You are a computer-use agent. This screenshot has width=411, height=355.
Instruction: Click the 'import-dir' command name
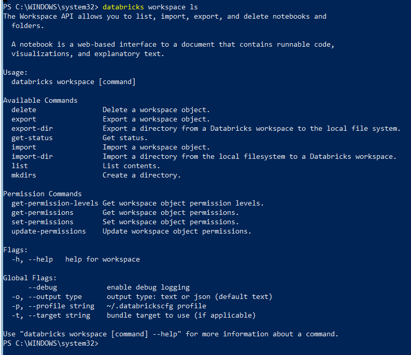pyautogui.click(x=32, y=157)
